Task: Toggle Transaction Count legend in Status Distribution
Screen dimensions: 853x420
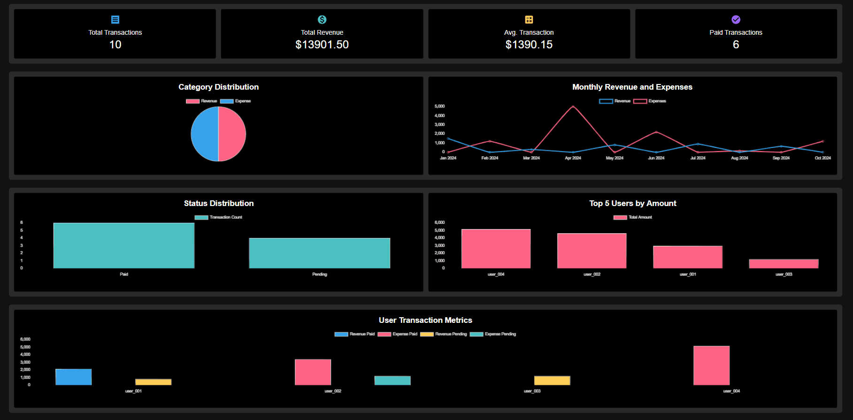Action: coord(218,217)
